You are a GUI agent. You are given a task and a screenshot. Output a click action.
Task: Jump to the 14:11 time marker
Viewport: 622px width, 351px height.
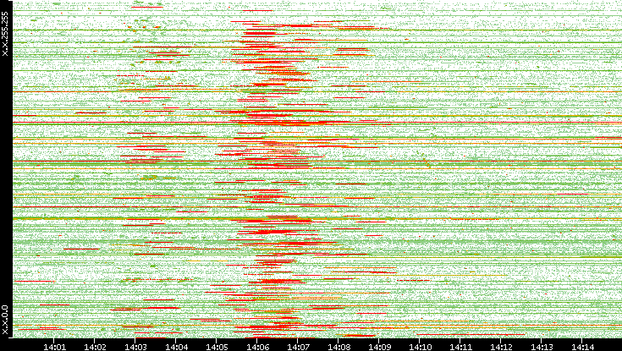click(x=460, y=345)
